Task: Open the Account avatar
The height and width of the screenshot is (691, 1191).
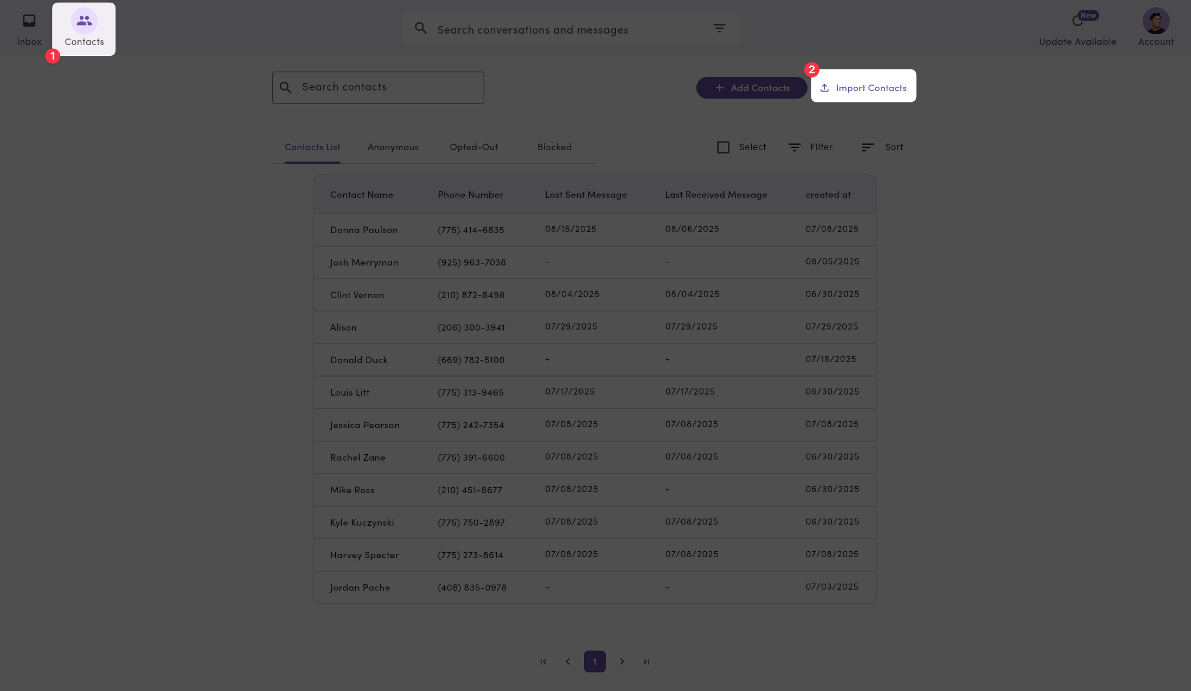Action: click(1156, 21)
